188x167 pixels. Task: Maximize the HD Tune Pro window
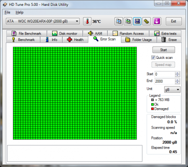click(167, 3)
